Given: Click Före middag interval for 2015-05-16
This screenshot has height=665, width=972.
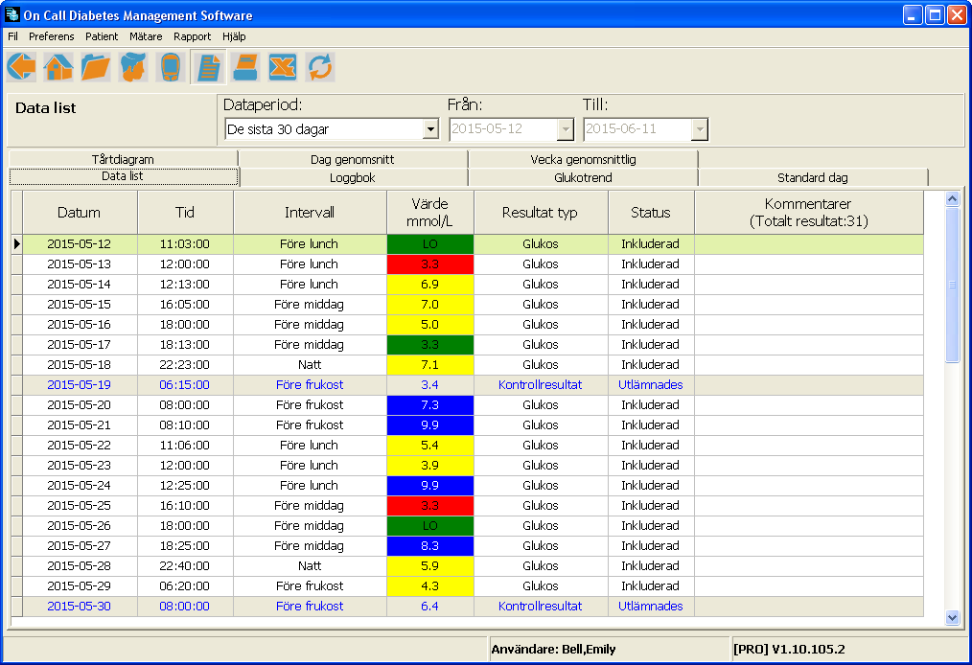Looking at the screenshot, I should [310, 324].
